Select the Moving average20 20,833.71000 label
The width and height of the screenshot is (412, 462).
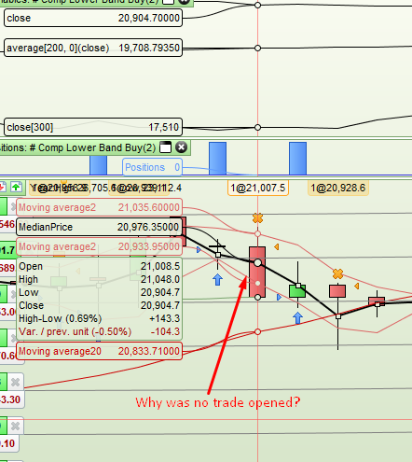(x=99, y=351)
